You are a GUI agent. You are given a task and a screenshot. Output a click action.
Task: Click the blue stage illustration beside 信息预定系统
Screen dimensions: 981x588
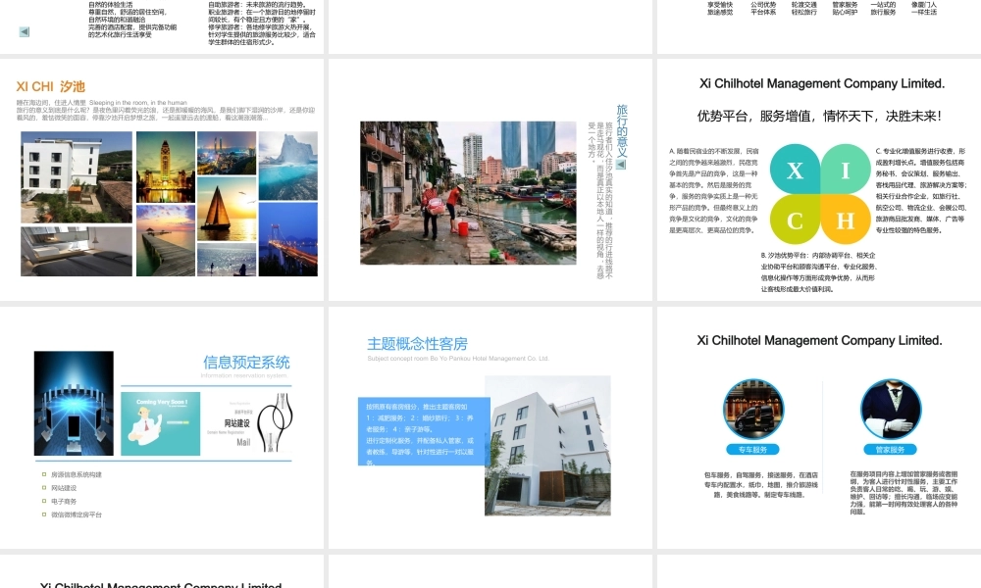click(74, 404)
